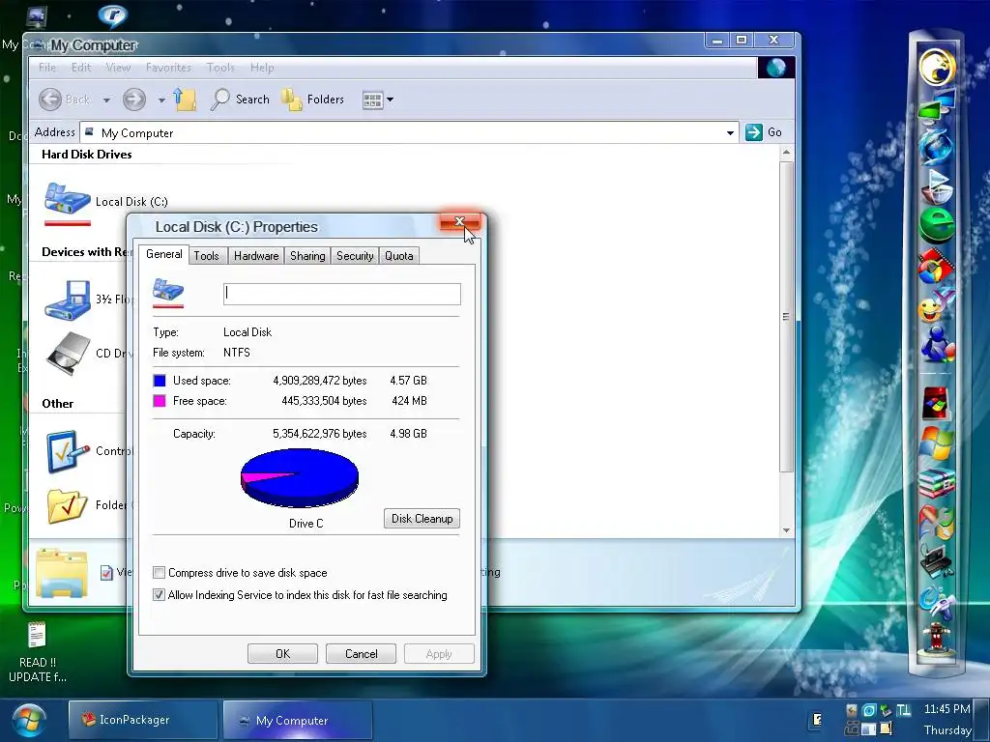Click the Search toolbar button

coord(240,100)
